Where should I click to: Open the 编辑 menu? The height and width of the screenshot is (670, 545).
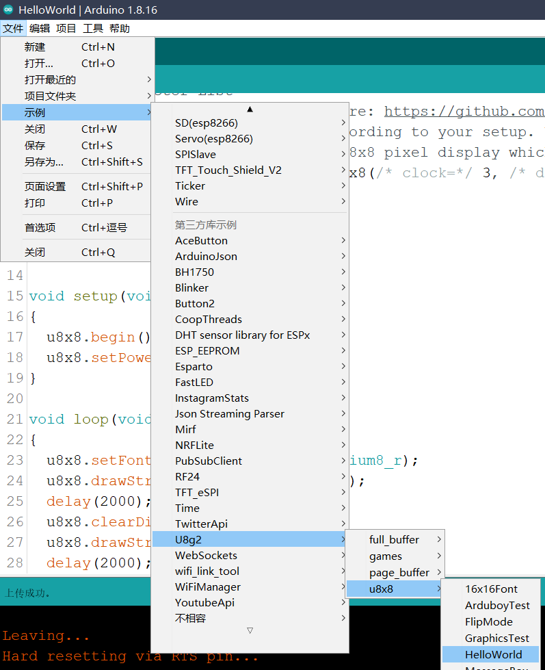point(40,29)
